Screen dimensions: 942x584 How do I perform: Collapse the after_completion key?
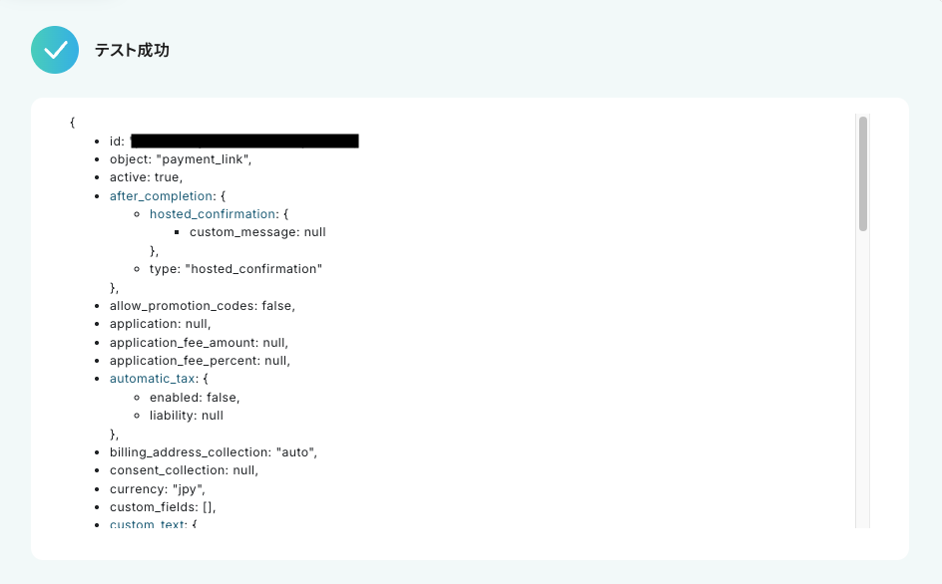pos(161,196)
